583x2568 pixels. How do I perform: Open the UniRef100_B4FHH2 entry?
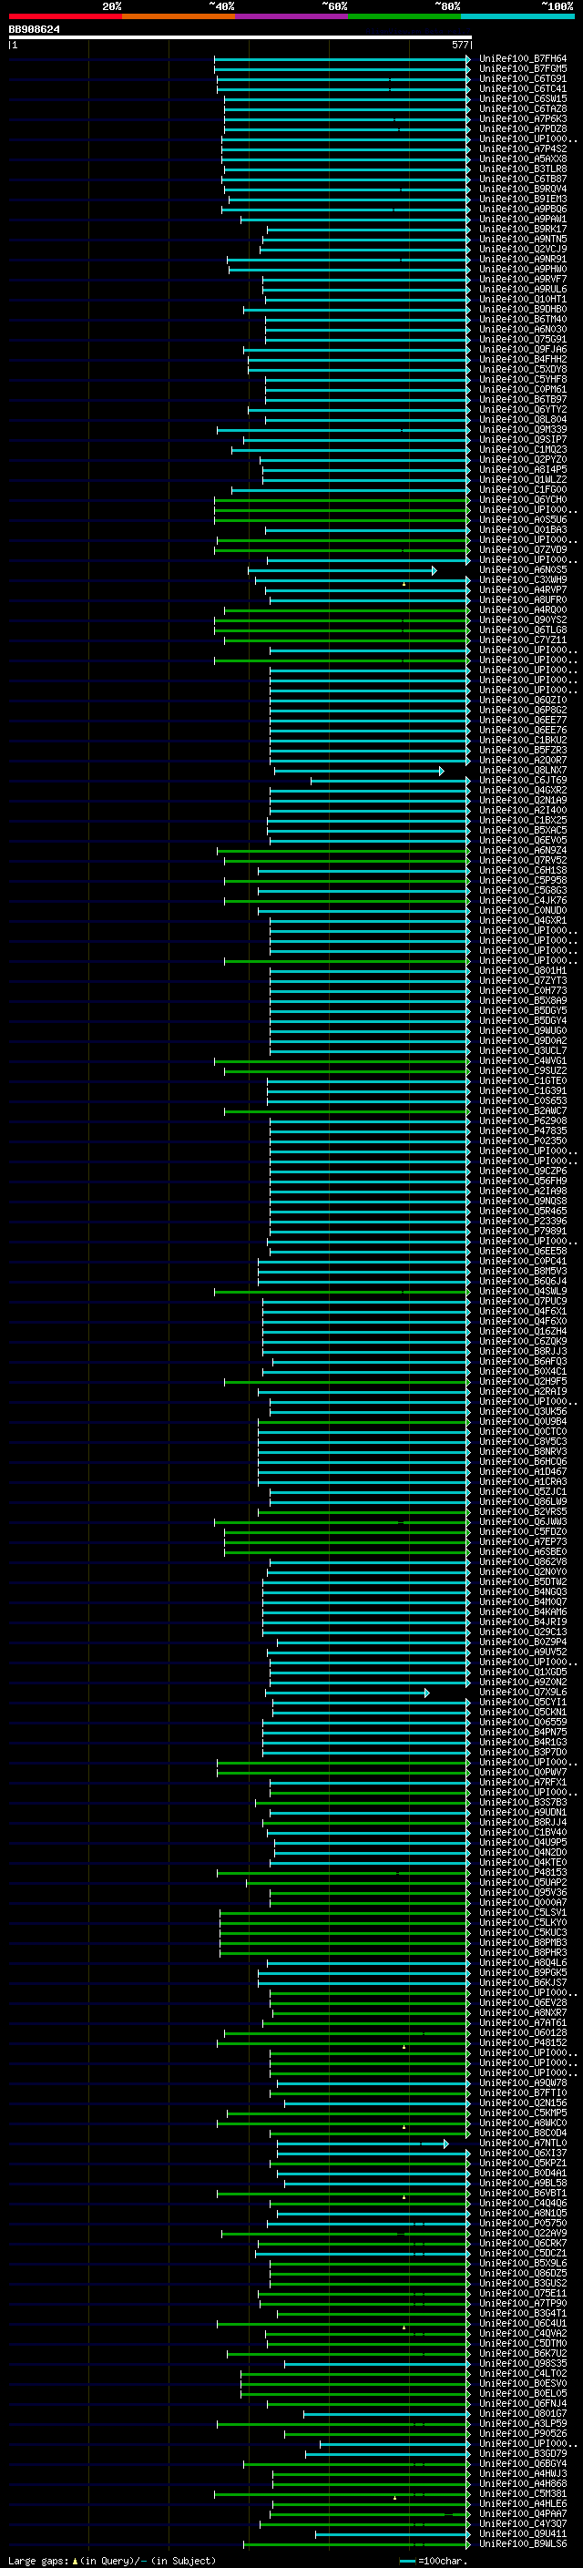[522, 359]
